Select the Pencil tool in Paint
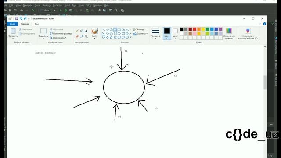This screenshot has width=281, height=158. [77, 31]
